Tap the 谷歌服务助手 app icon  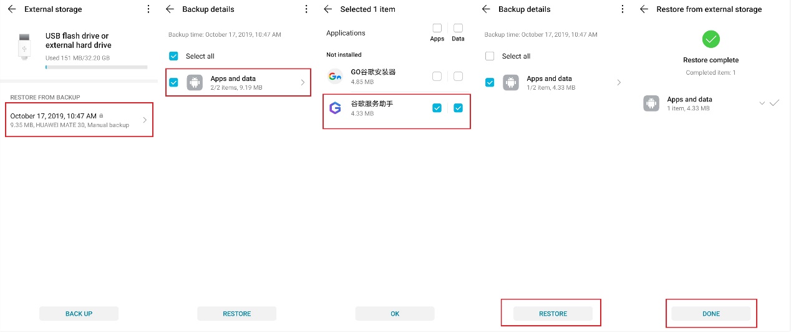point(335,108)
